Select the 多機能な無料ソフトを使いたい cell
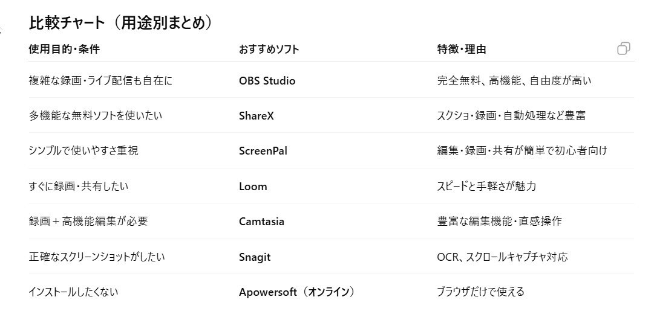This screenshot has height=323, width=654. 95,115
